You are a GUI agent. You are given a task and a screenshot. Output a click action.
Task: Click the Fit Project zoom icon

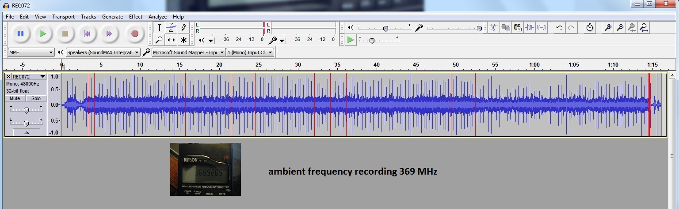(x=644, y=28)
